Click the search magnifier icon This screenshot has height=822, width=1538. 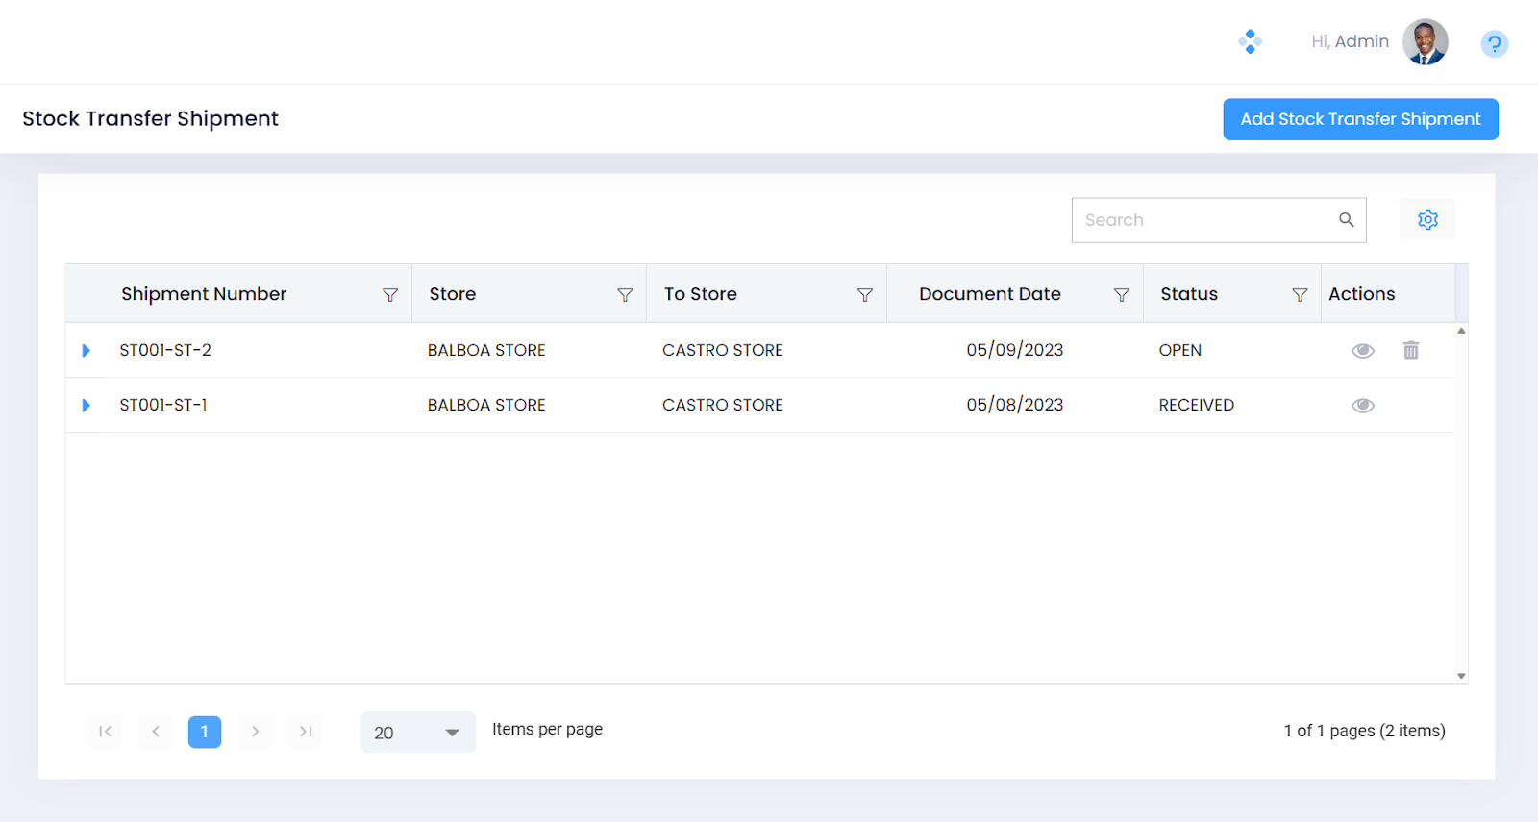(1346, 220)
